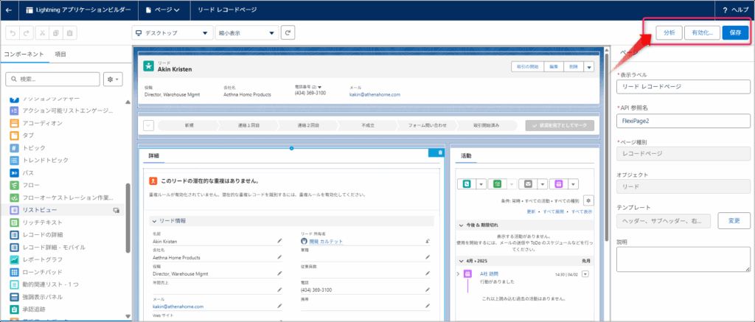The image size is (755, 322).
Task: Click the back arrow in header
Action: pyautogui.click(x=8, y=10)
